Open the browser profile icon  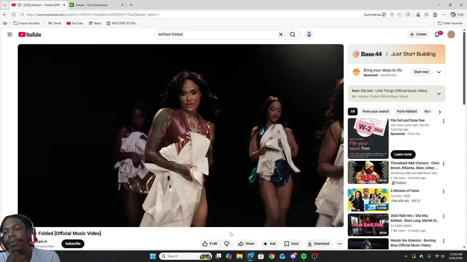click(x=435, y=15)
